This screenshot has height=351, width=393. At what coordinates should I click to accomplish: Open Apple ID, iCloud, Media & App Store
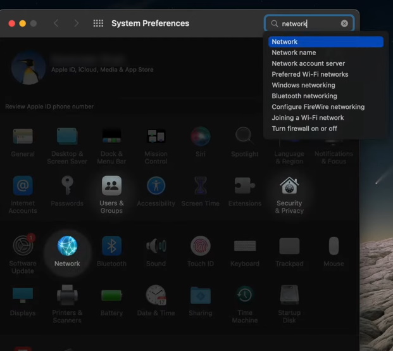point(103,70)
